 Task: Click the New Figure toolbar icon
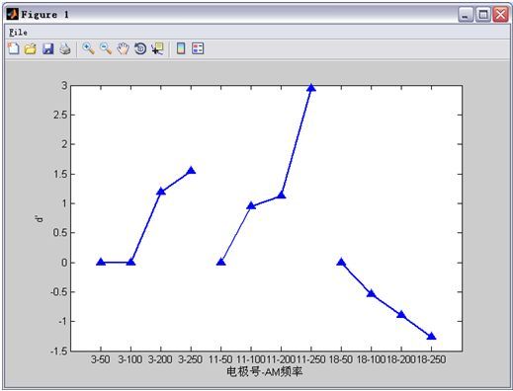click(13, 48)
